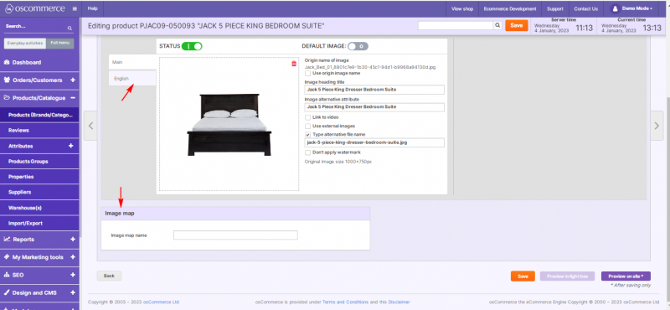Open the Terms and Conditions link
This screenshot has height=310, width=670.
click(344, 302)
